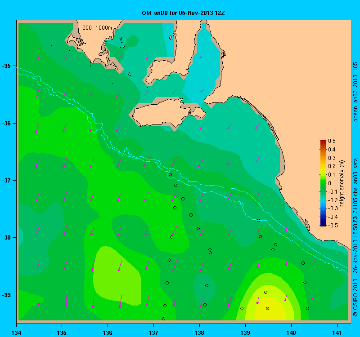Screen dimensions: 360x337
Task: Click the colorbar's bottommost label, -0.5
Action: pos(332,226)
